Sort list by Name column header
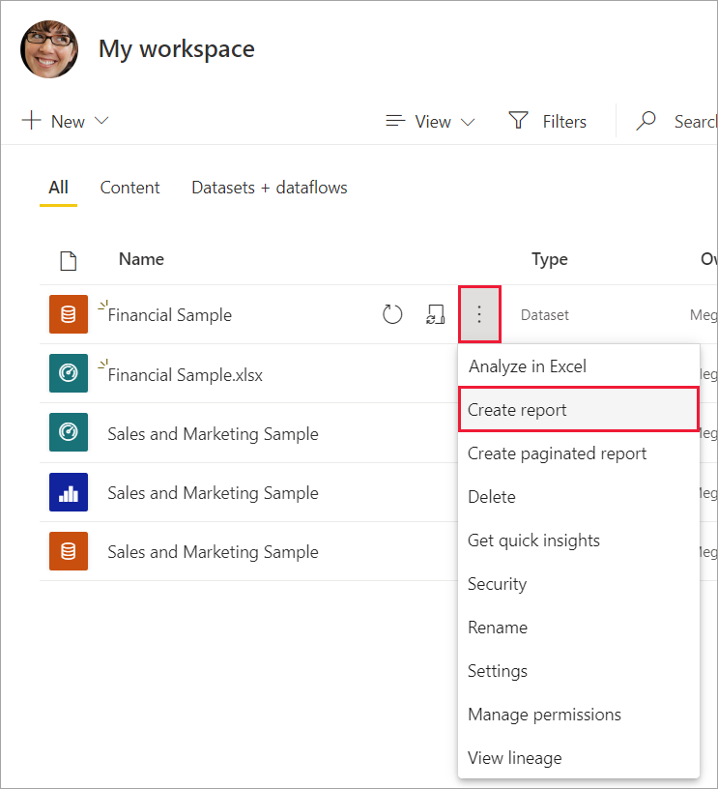 tap(141, 259)
